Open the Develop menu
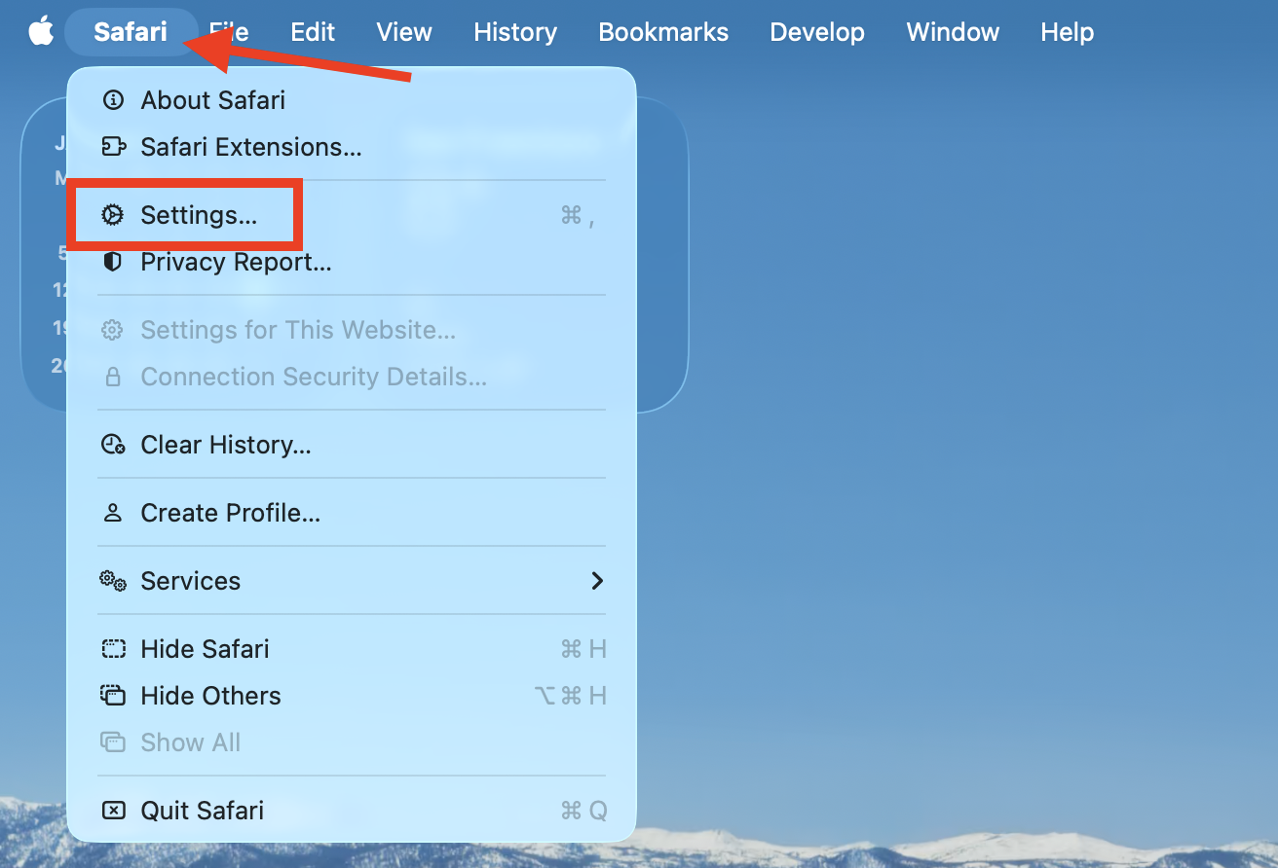 coord(817,31)
